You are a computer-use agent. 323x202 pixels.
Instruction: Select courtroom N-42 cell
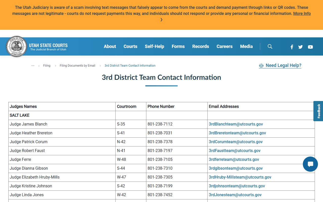[131, 142]
